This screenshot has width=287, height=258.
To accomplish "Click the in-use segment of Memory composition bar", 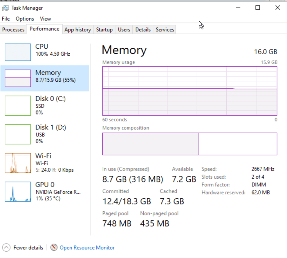I will pyautogui.click(x=150, y=144).
